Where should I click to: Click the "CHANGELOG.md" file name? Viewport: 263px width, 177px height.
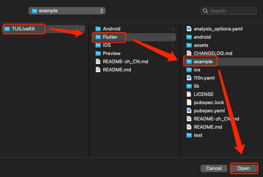[x=213, y=54]
